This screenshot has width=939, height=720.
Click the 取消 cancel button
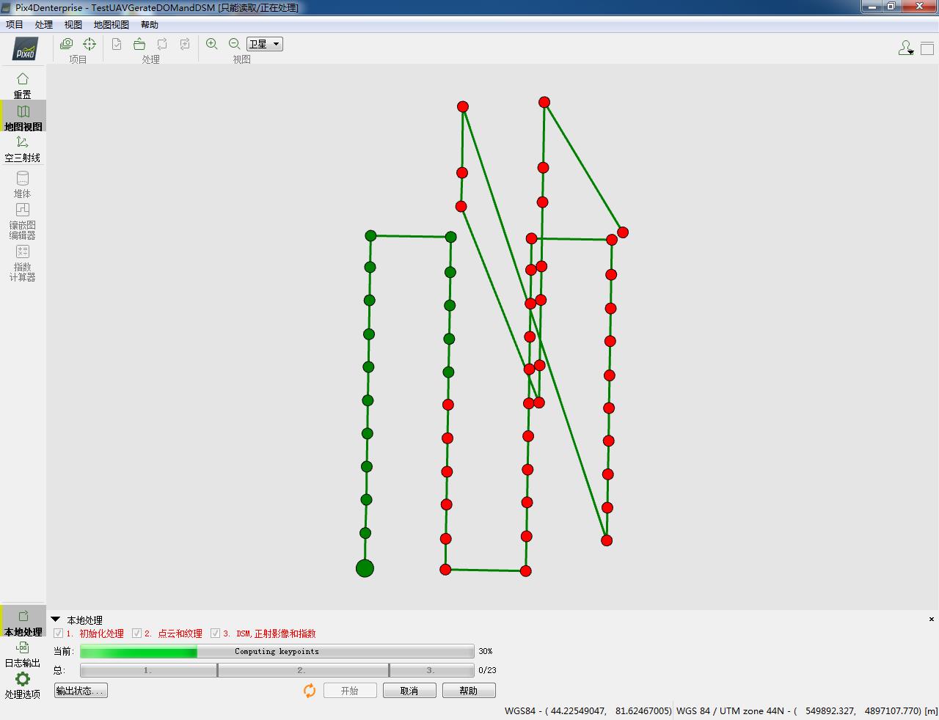pyautogui.click(x=409, y=691)
